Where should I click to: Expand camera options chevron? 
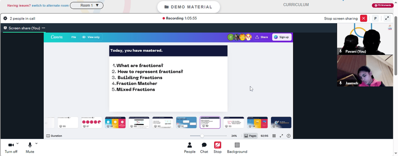(x=18, y=144)
